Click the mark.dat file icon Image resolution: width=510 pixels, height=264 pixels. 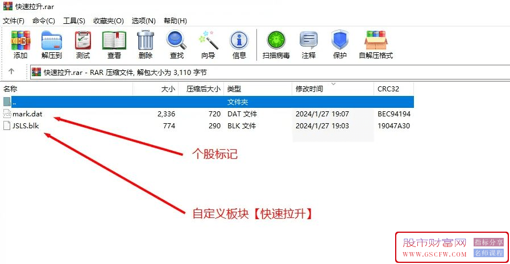tap(7, 114)
